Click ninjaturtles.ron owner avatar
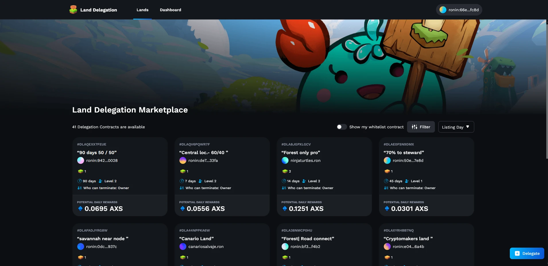The image size is (548, 266). point(285,160)
